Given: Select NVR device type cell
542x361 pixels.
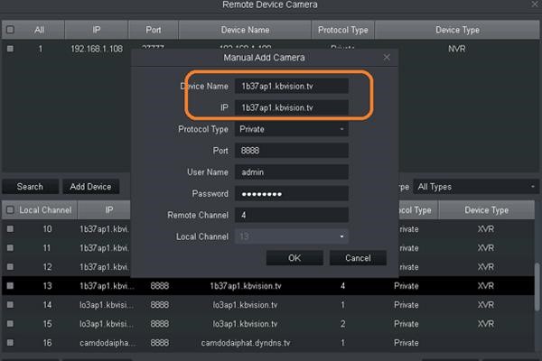Looking at the screenshot, I should click(x=456, y=49).
